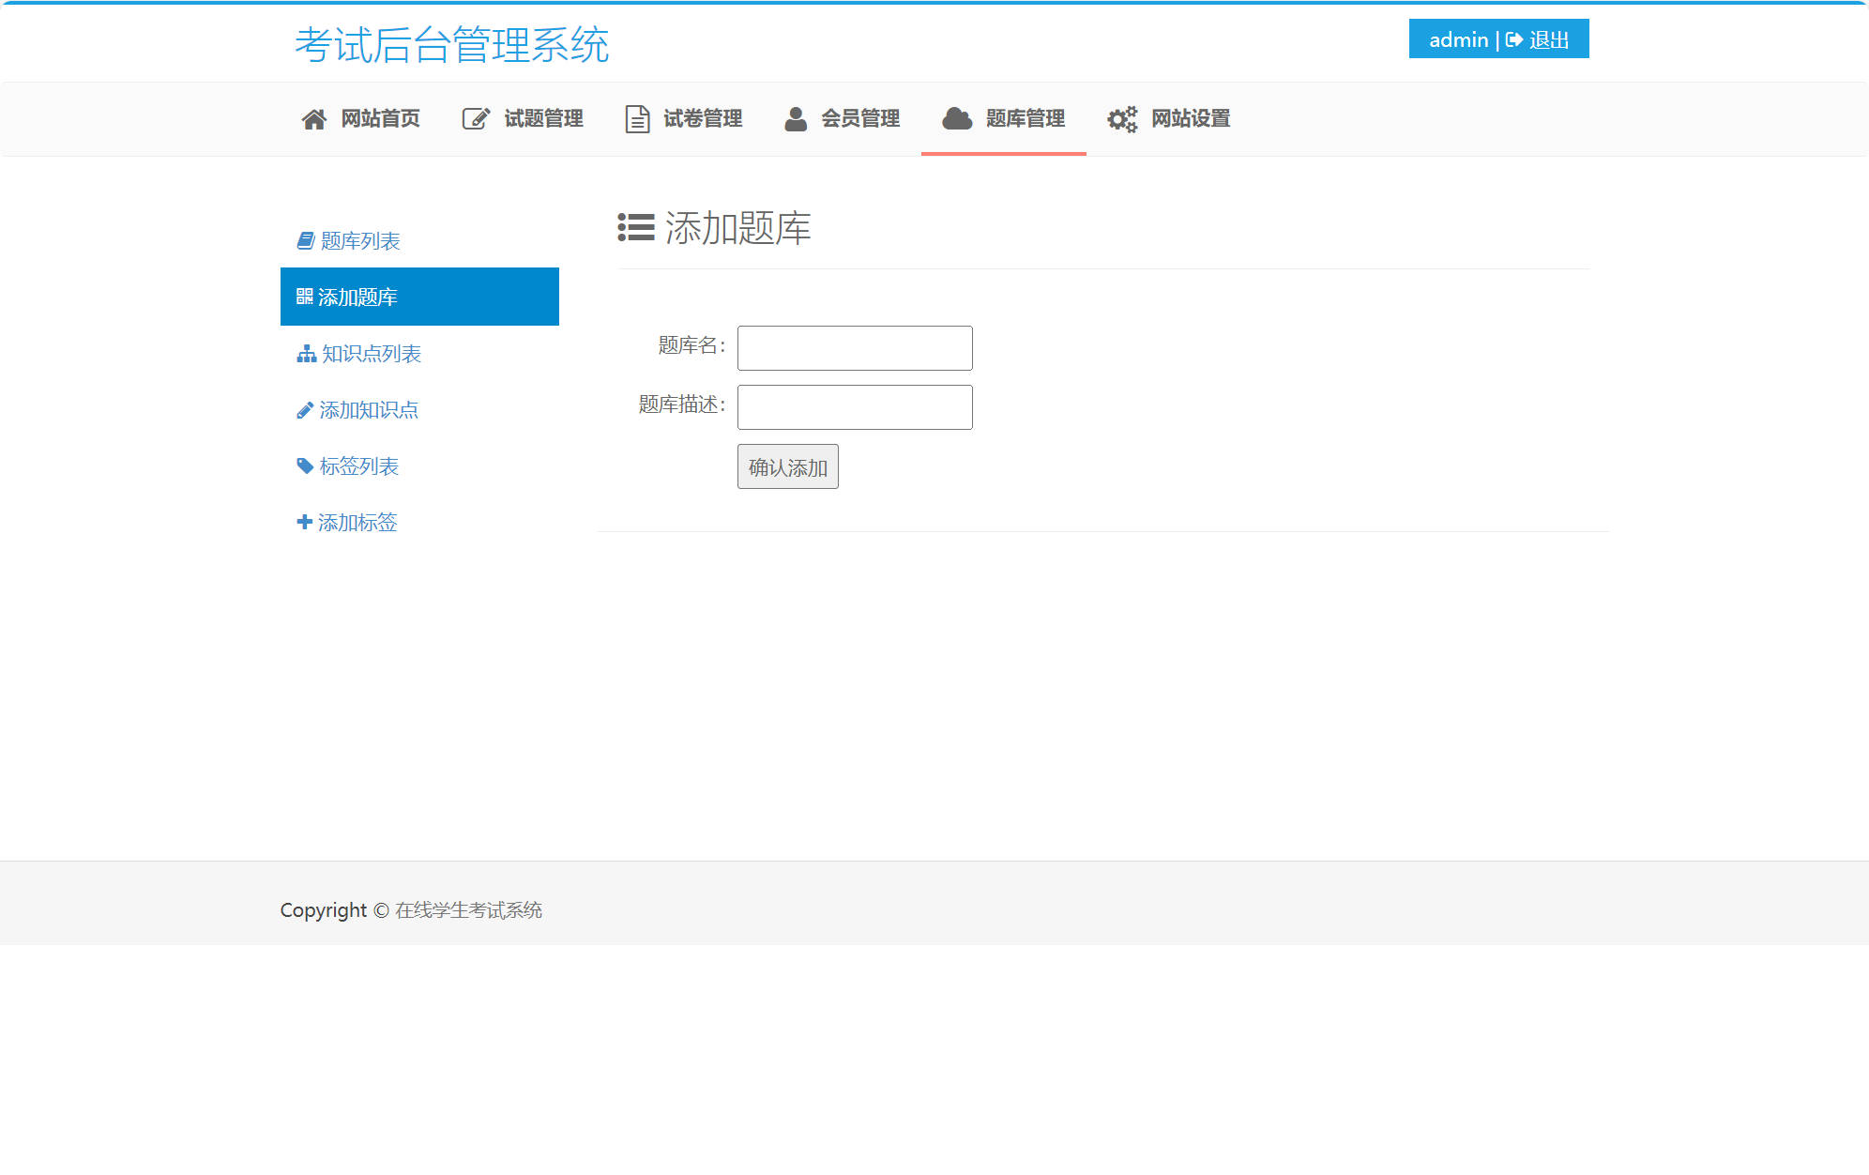Open the 试卷管理 menu

tap(702, 118)
